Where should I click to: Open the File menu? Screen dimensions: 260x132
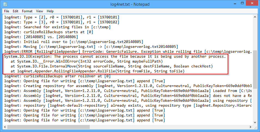[7, 11]
